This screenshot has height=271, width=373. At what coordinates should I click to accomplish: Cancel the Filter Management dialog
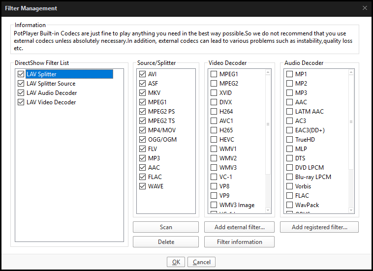(x=201, y=262)
